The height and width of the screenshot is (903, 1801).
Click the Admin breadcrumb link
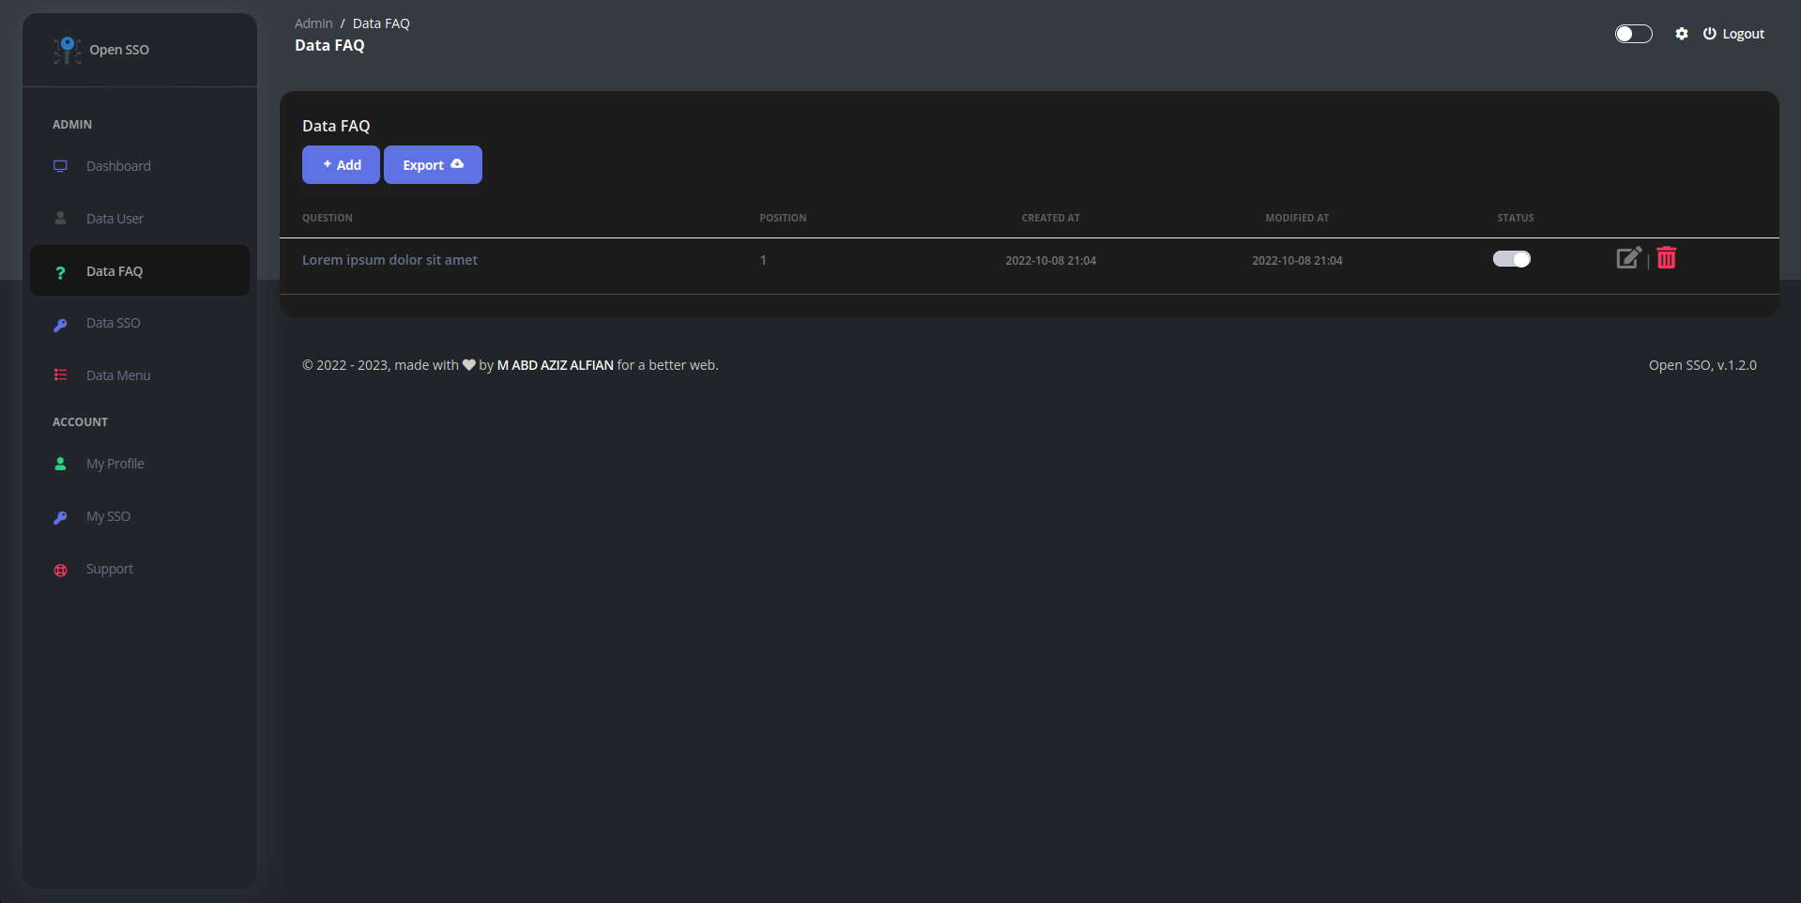coord(313,23)
